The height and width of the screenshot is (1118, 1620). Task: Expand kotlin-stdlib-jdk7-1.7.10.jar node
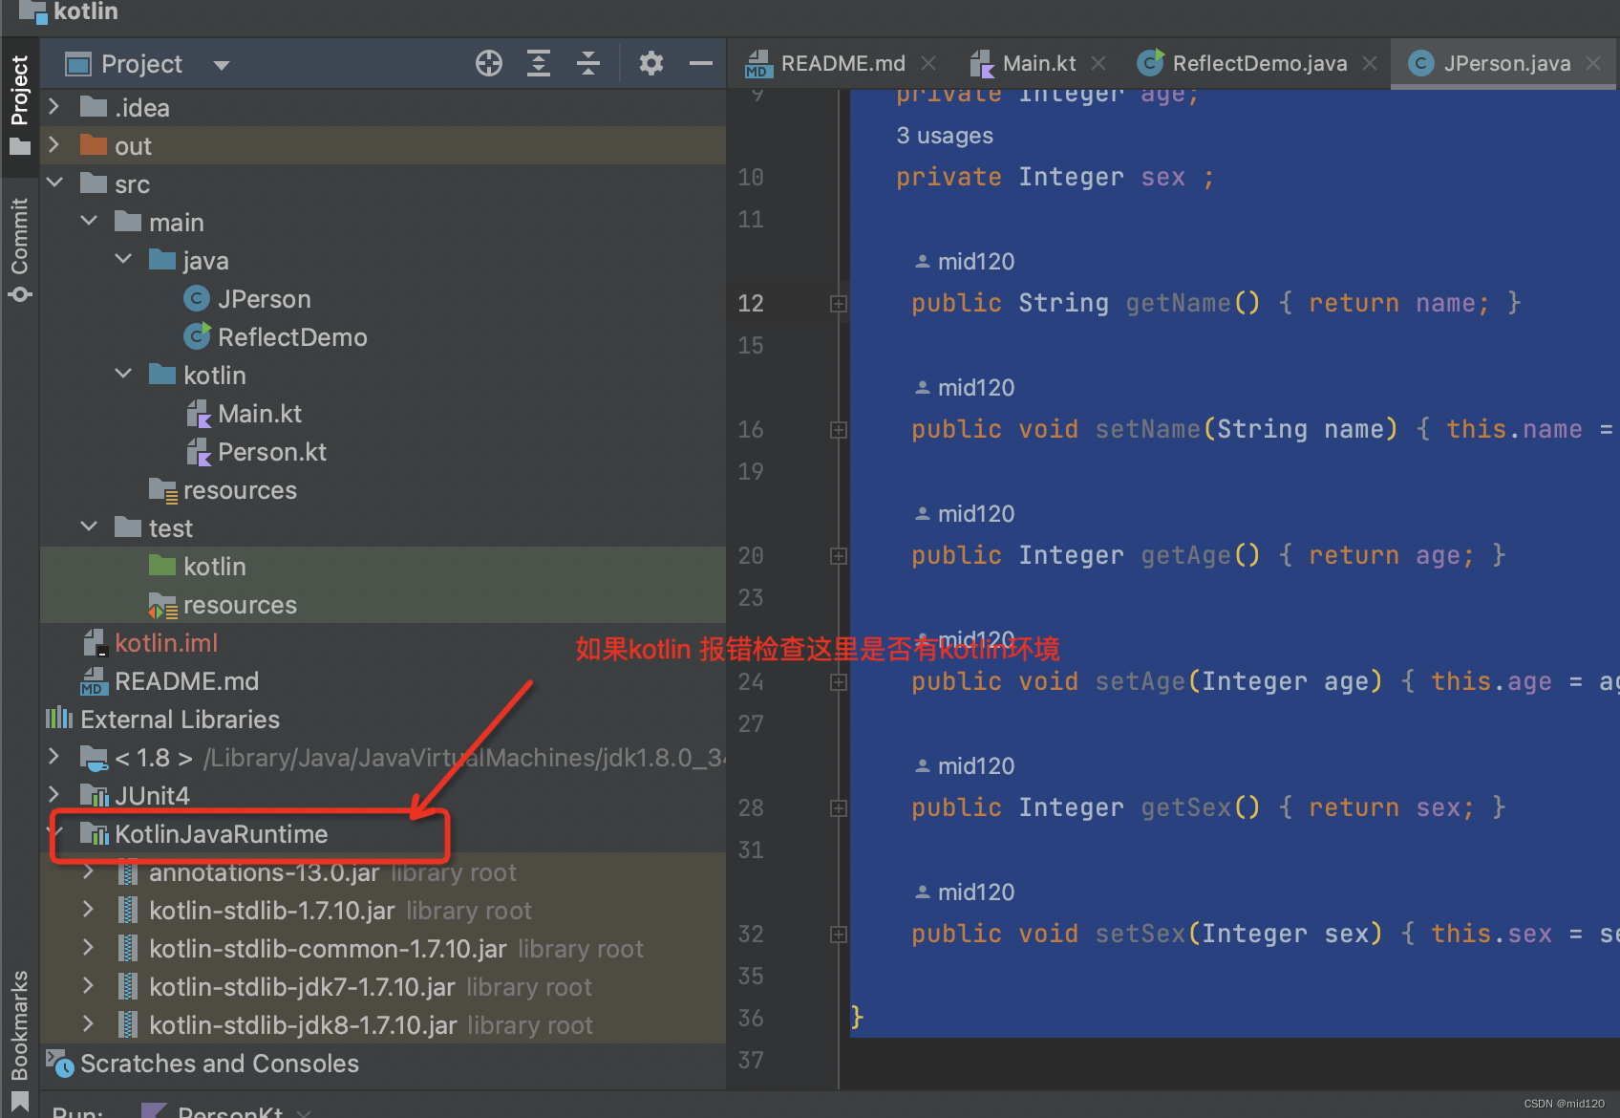click(89, 986)
